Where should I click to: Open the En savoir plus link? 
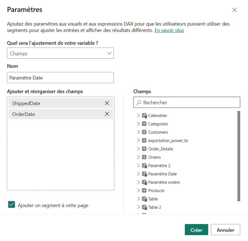coord(169,30)
